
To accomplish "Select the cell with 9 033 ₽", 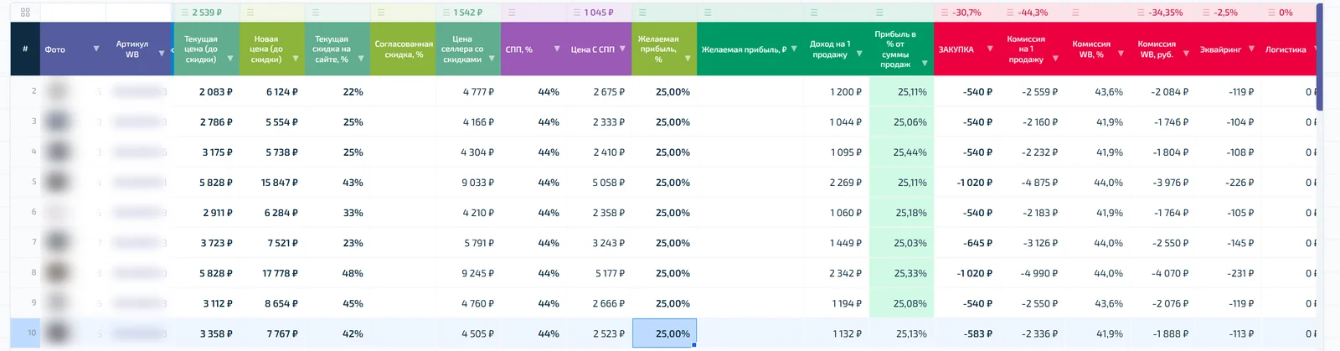I will (468, 182).
